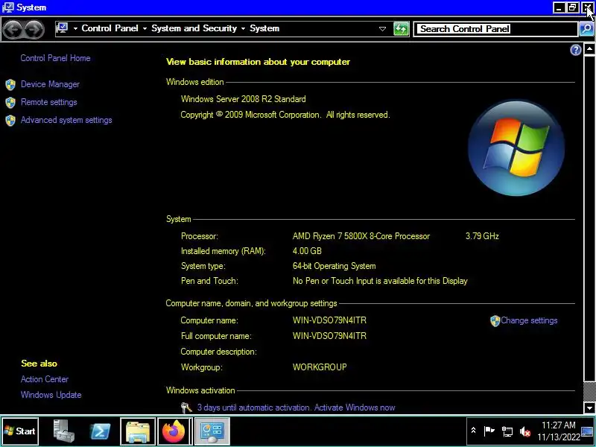Click the shield icon beside Remote settings
The width and height of the screenshot is (596, 447).
pyautogui.click(x=10, y=102)
